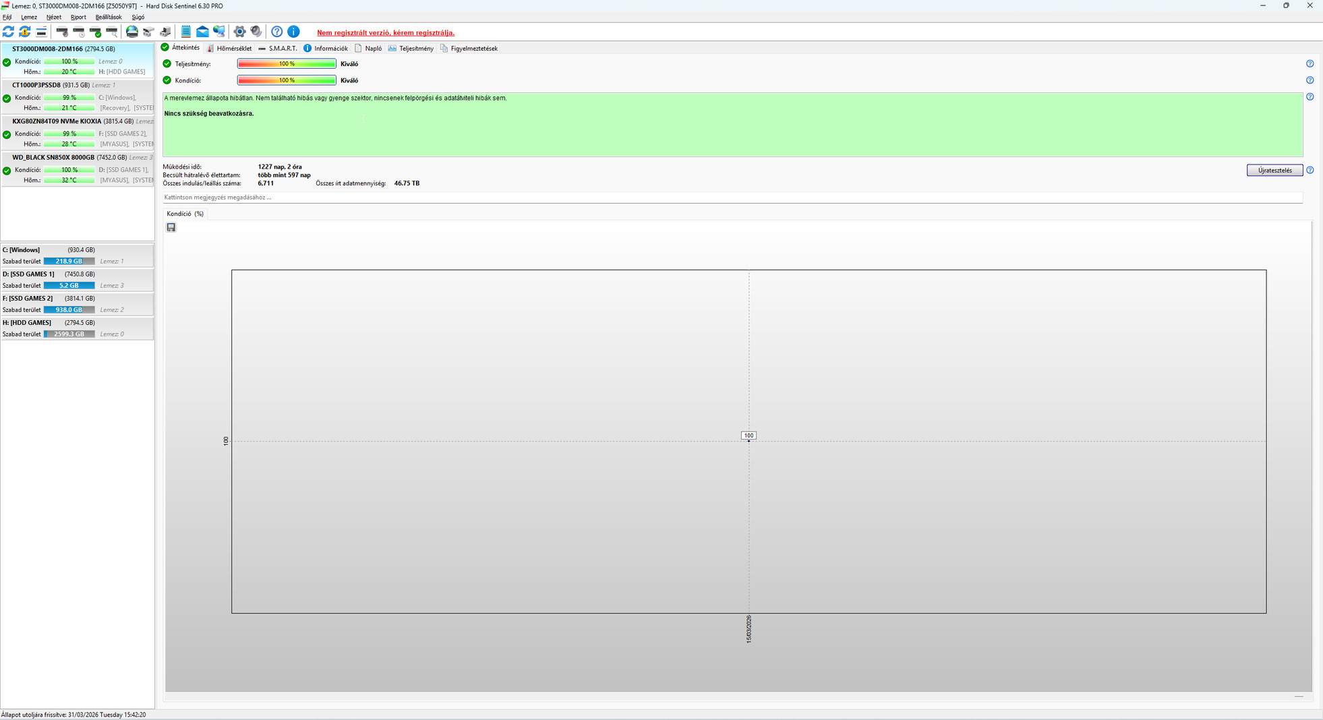Click help icon next to Teljesítmény bar
The width and height of the screenshot is (1323, 720).
click(x=1310, y=64)
